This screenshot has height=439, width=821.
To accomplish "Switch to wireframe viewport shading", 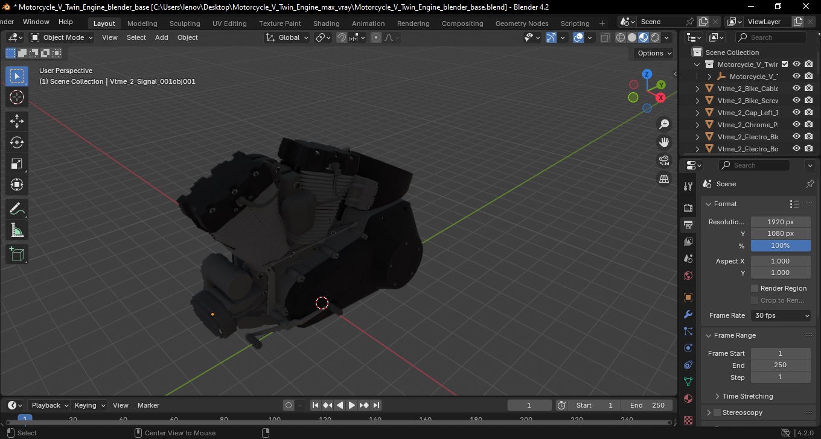I will coord(621,37).
